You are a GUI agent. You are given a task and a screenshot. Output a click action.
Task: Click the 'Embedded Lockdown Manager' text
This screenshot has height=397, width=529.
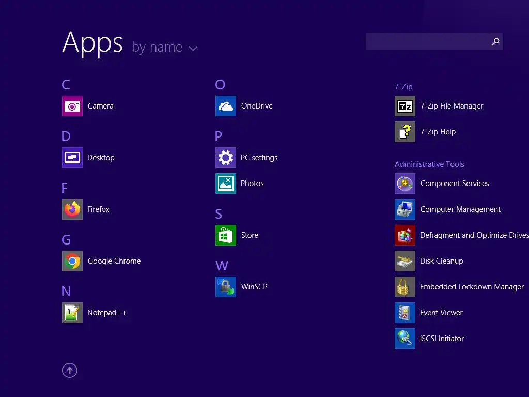[x=472, y=287]
